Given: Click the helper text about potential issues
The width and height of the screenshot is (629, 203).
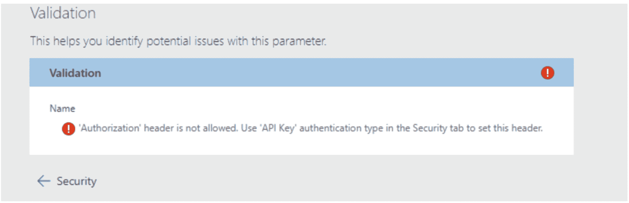Looking at the screenshot, I should (x=178, y=41).
